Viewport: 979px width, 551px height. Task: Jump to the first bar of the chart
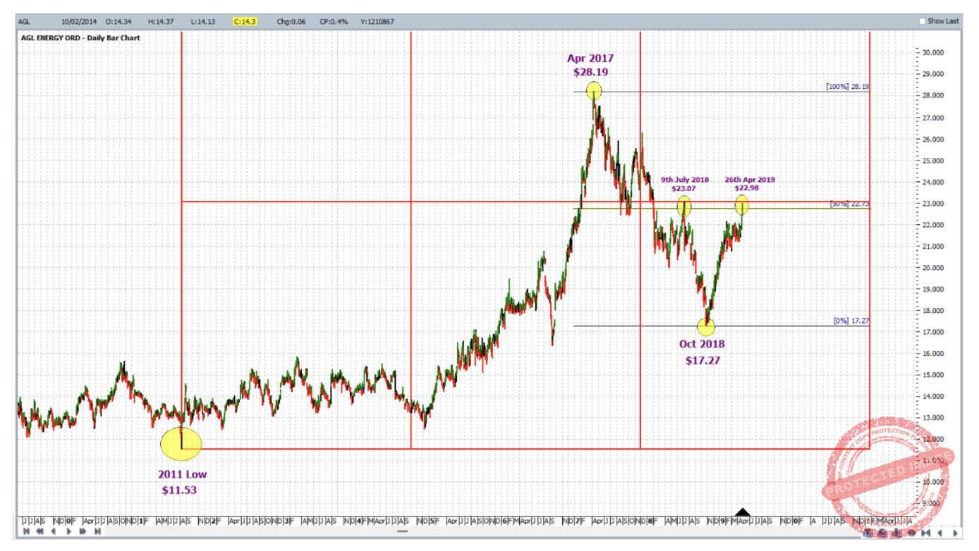click(x=26, y=531)
